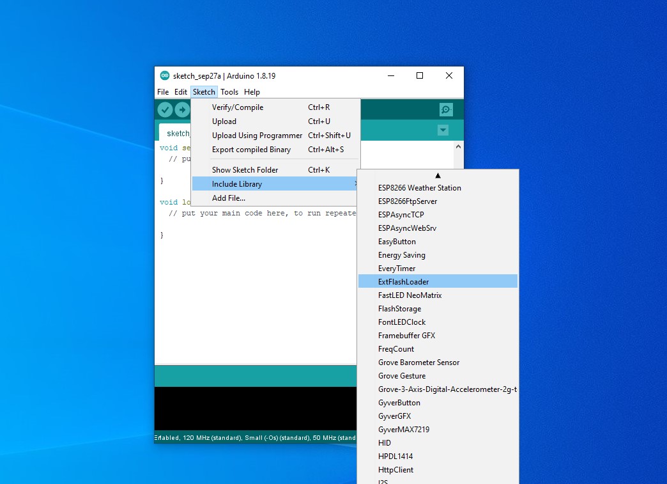Open the Tools menu
This screenshot has width=667, height=484.
[x=229, y=92]
